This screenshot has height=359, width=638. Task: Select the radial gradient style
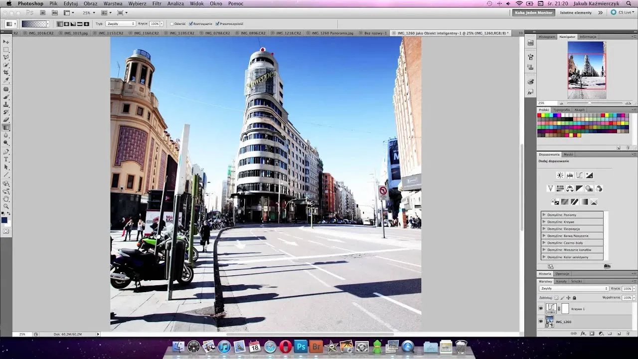(x=66, y=23)
